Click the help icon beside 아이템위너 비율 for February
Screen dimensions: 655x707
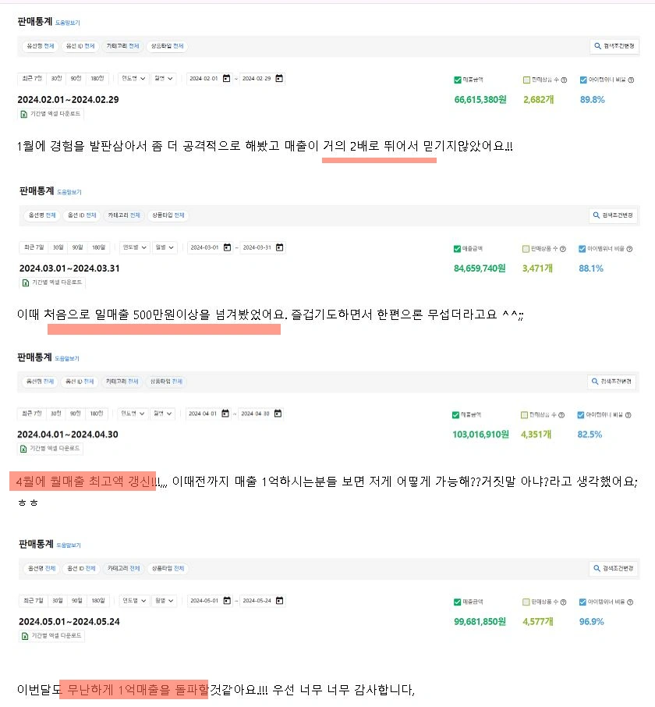pyautogui.click(x=631, y=80)
